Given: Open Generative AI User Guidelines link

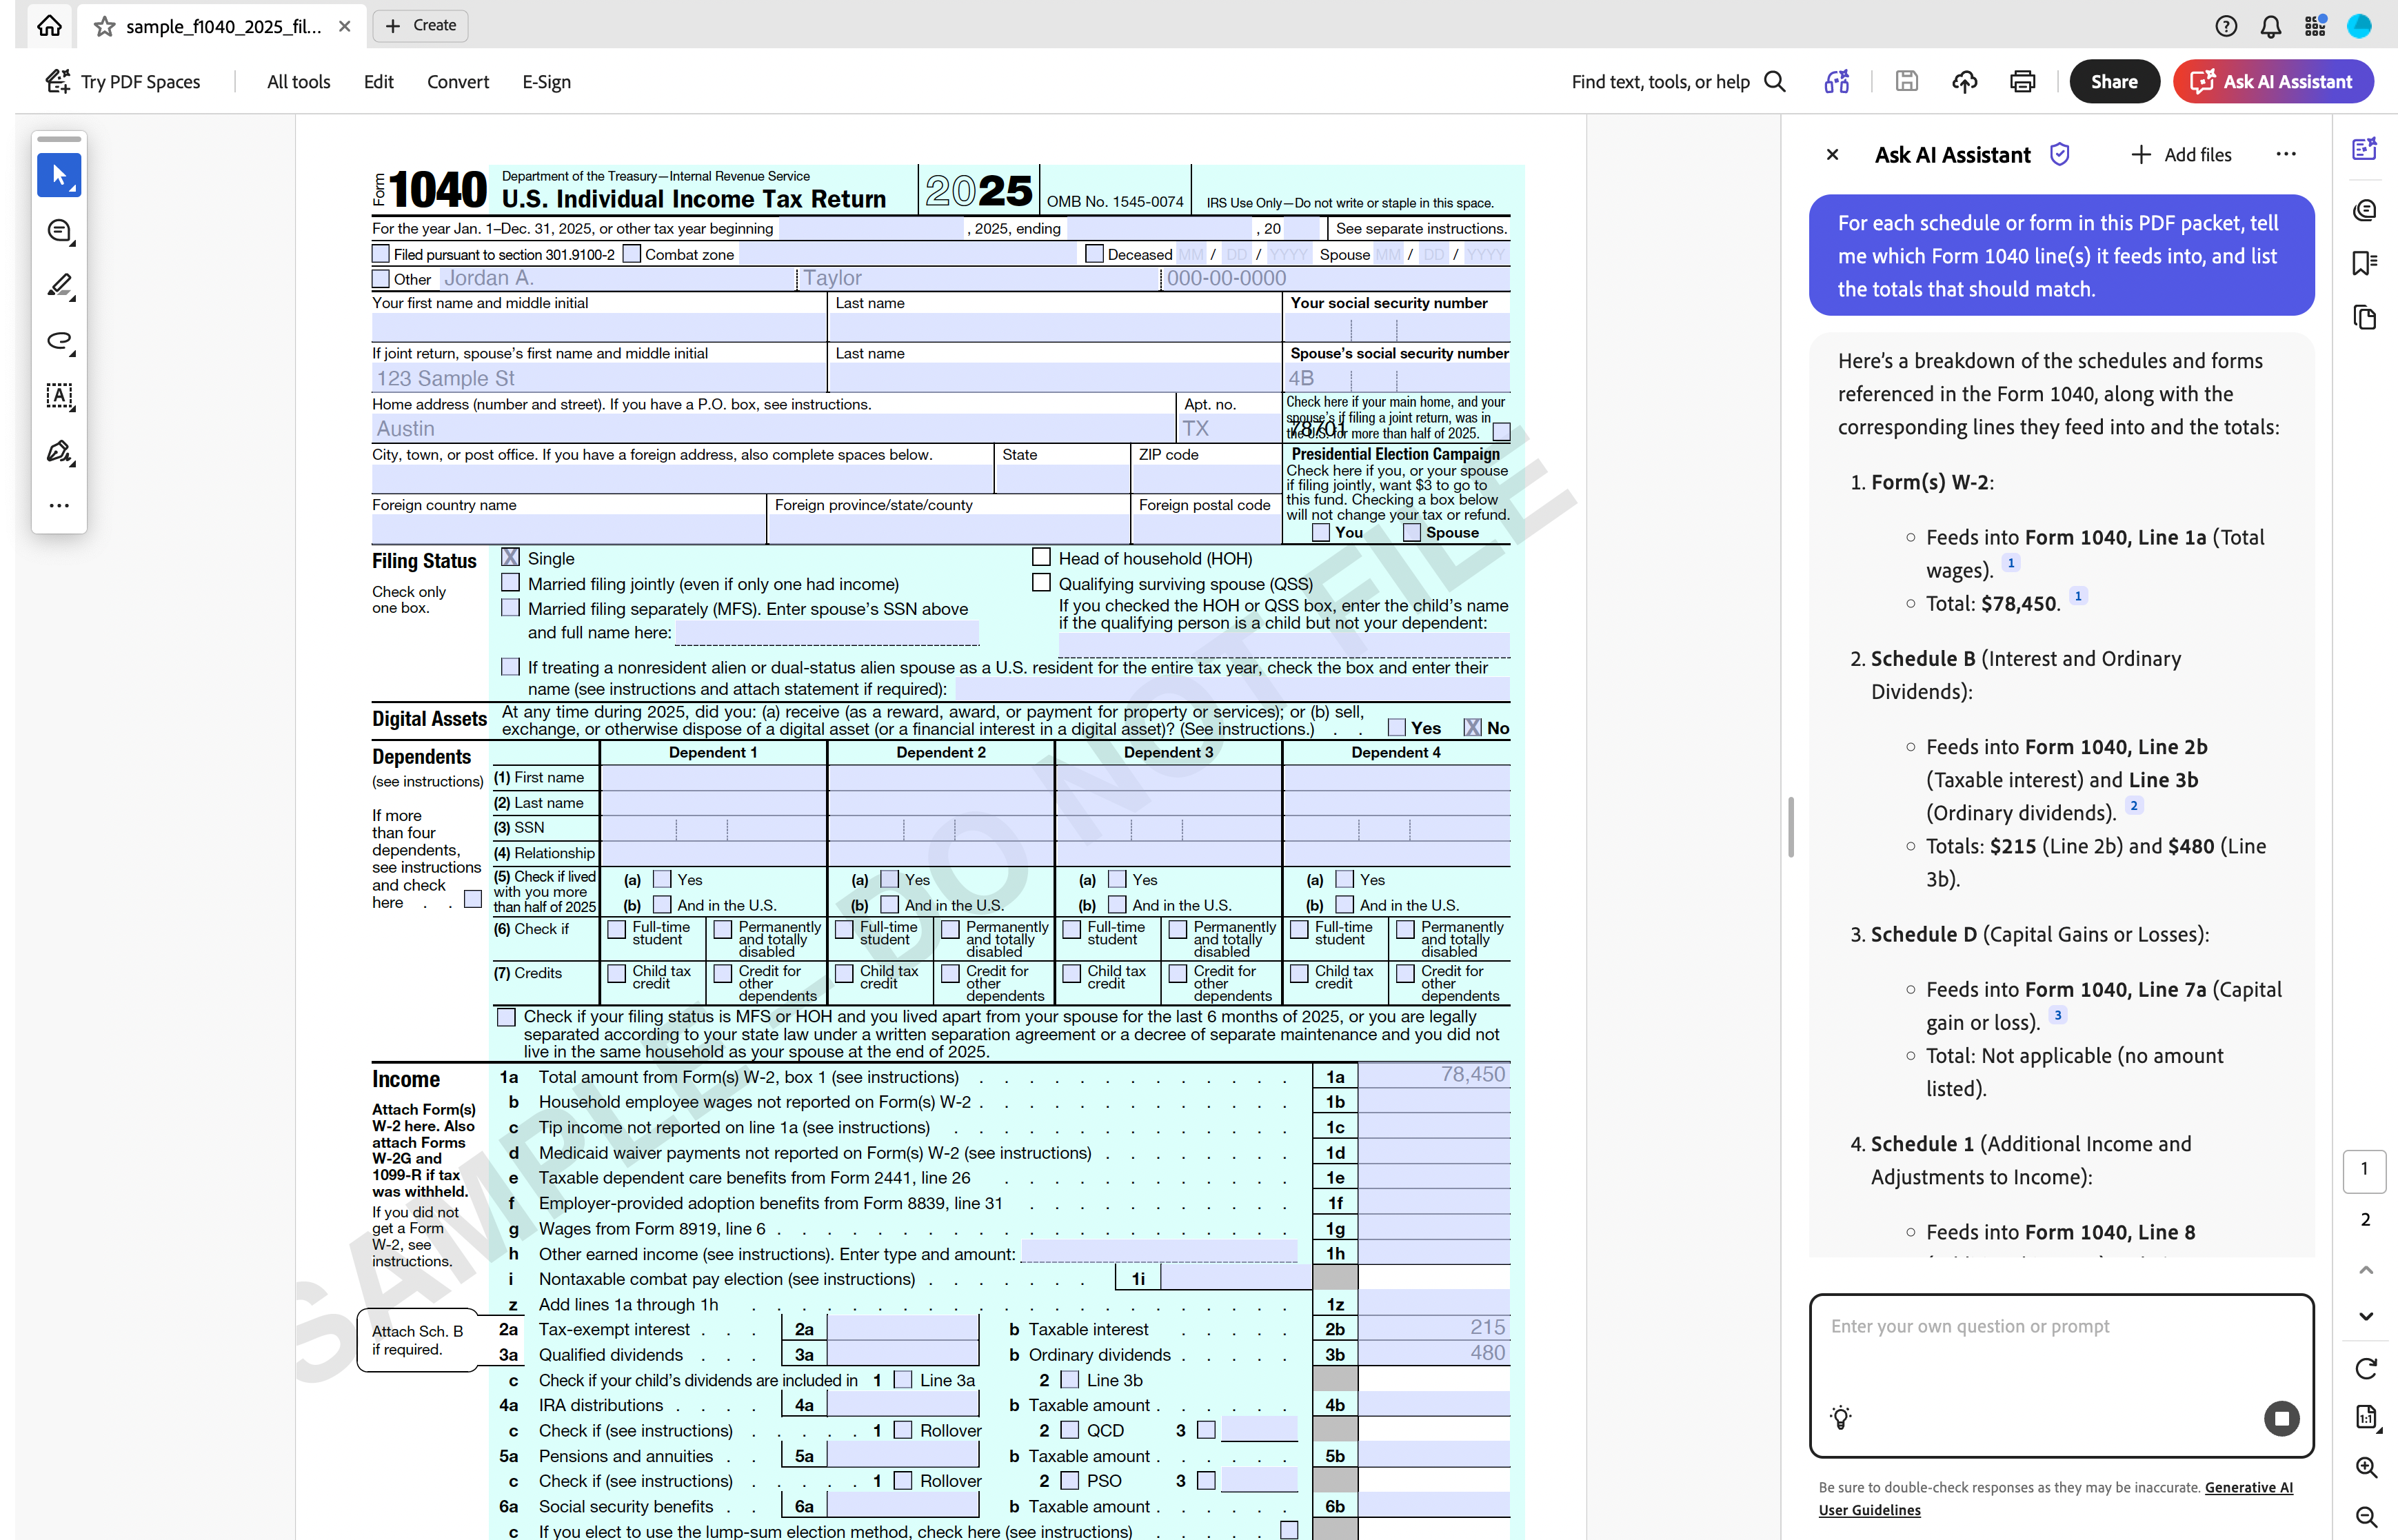Looking at the screenshot, I should tap(2248, 1487).
